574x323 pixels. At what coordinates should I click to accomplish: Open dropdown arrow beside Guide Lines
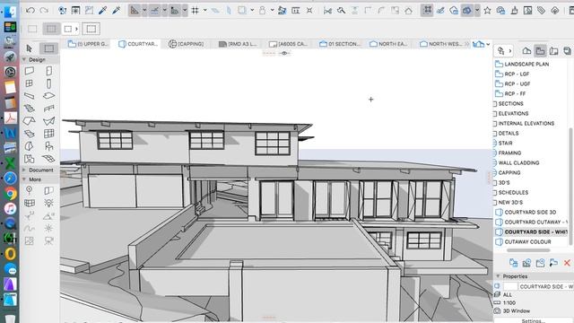click(x=144, y=10)
